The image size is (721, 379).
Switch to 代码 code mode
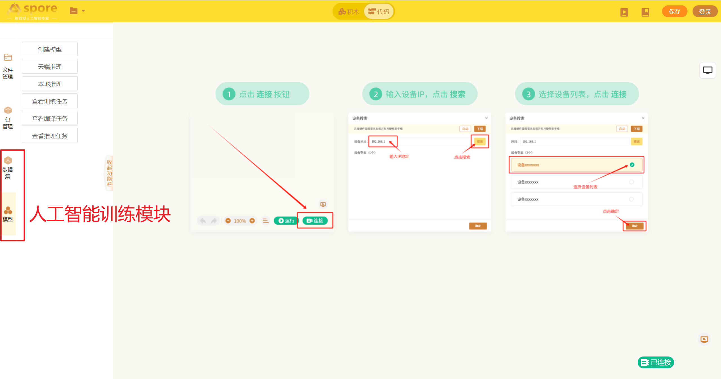379,12
